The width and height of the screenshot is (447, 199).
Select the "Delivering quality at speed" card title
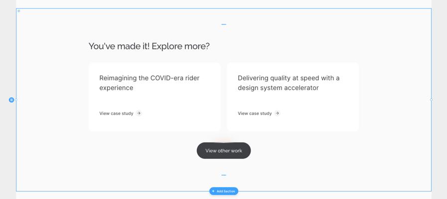289,83
